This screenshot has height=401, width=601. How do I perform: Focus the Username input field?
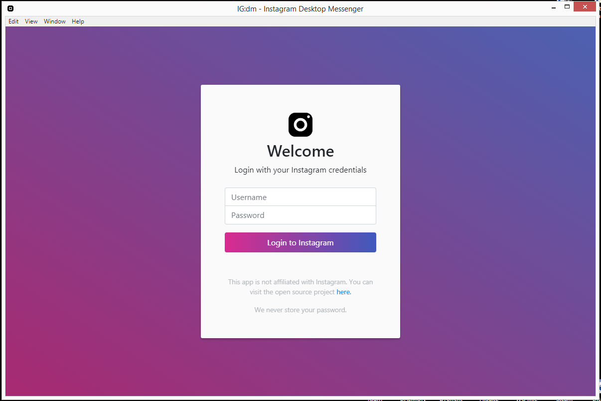pyautogui.click(x=300, y=197)
